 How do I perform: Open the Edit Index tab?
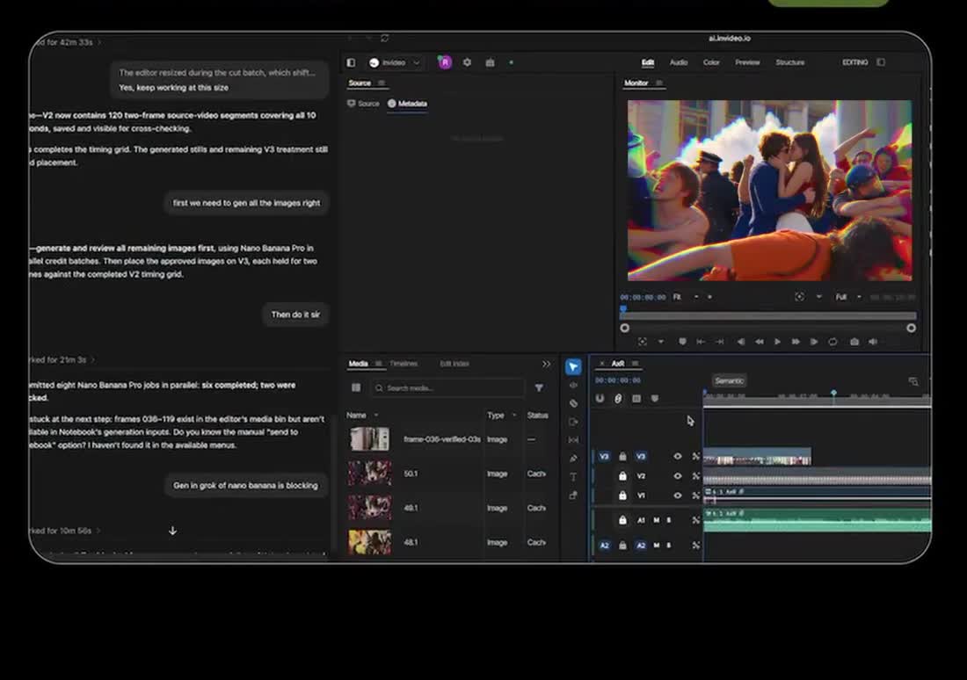454,364
